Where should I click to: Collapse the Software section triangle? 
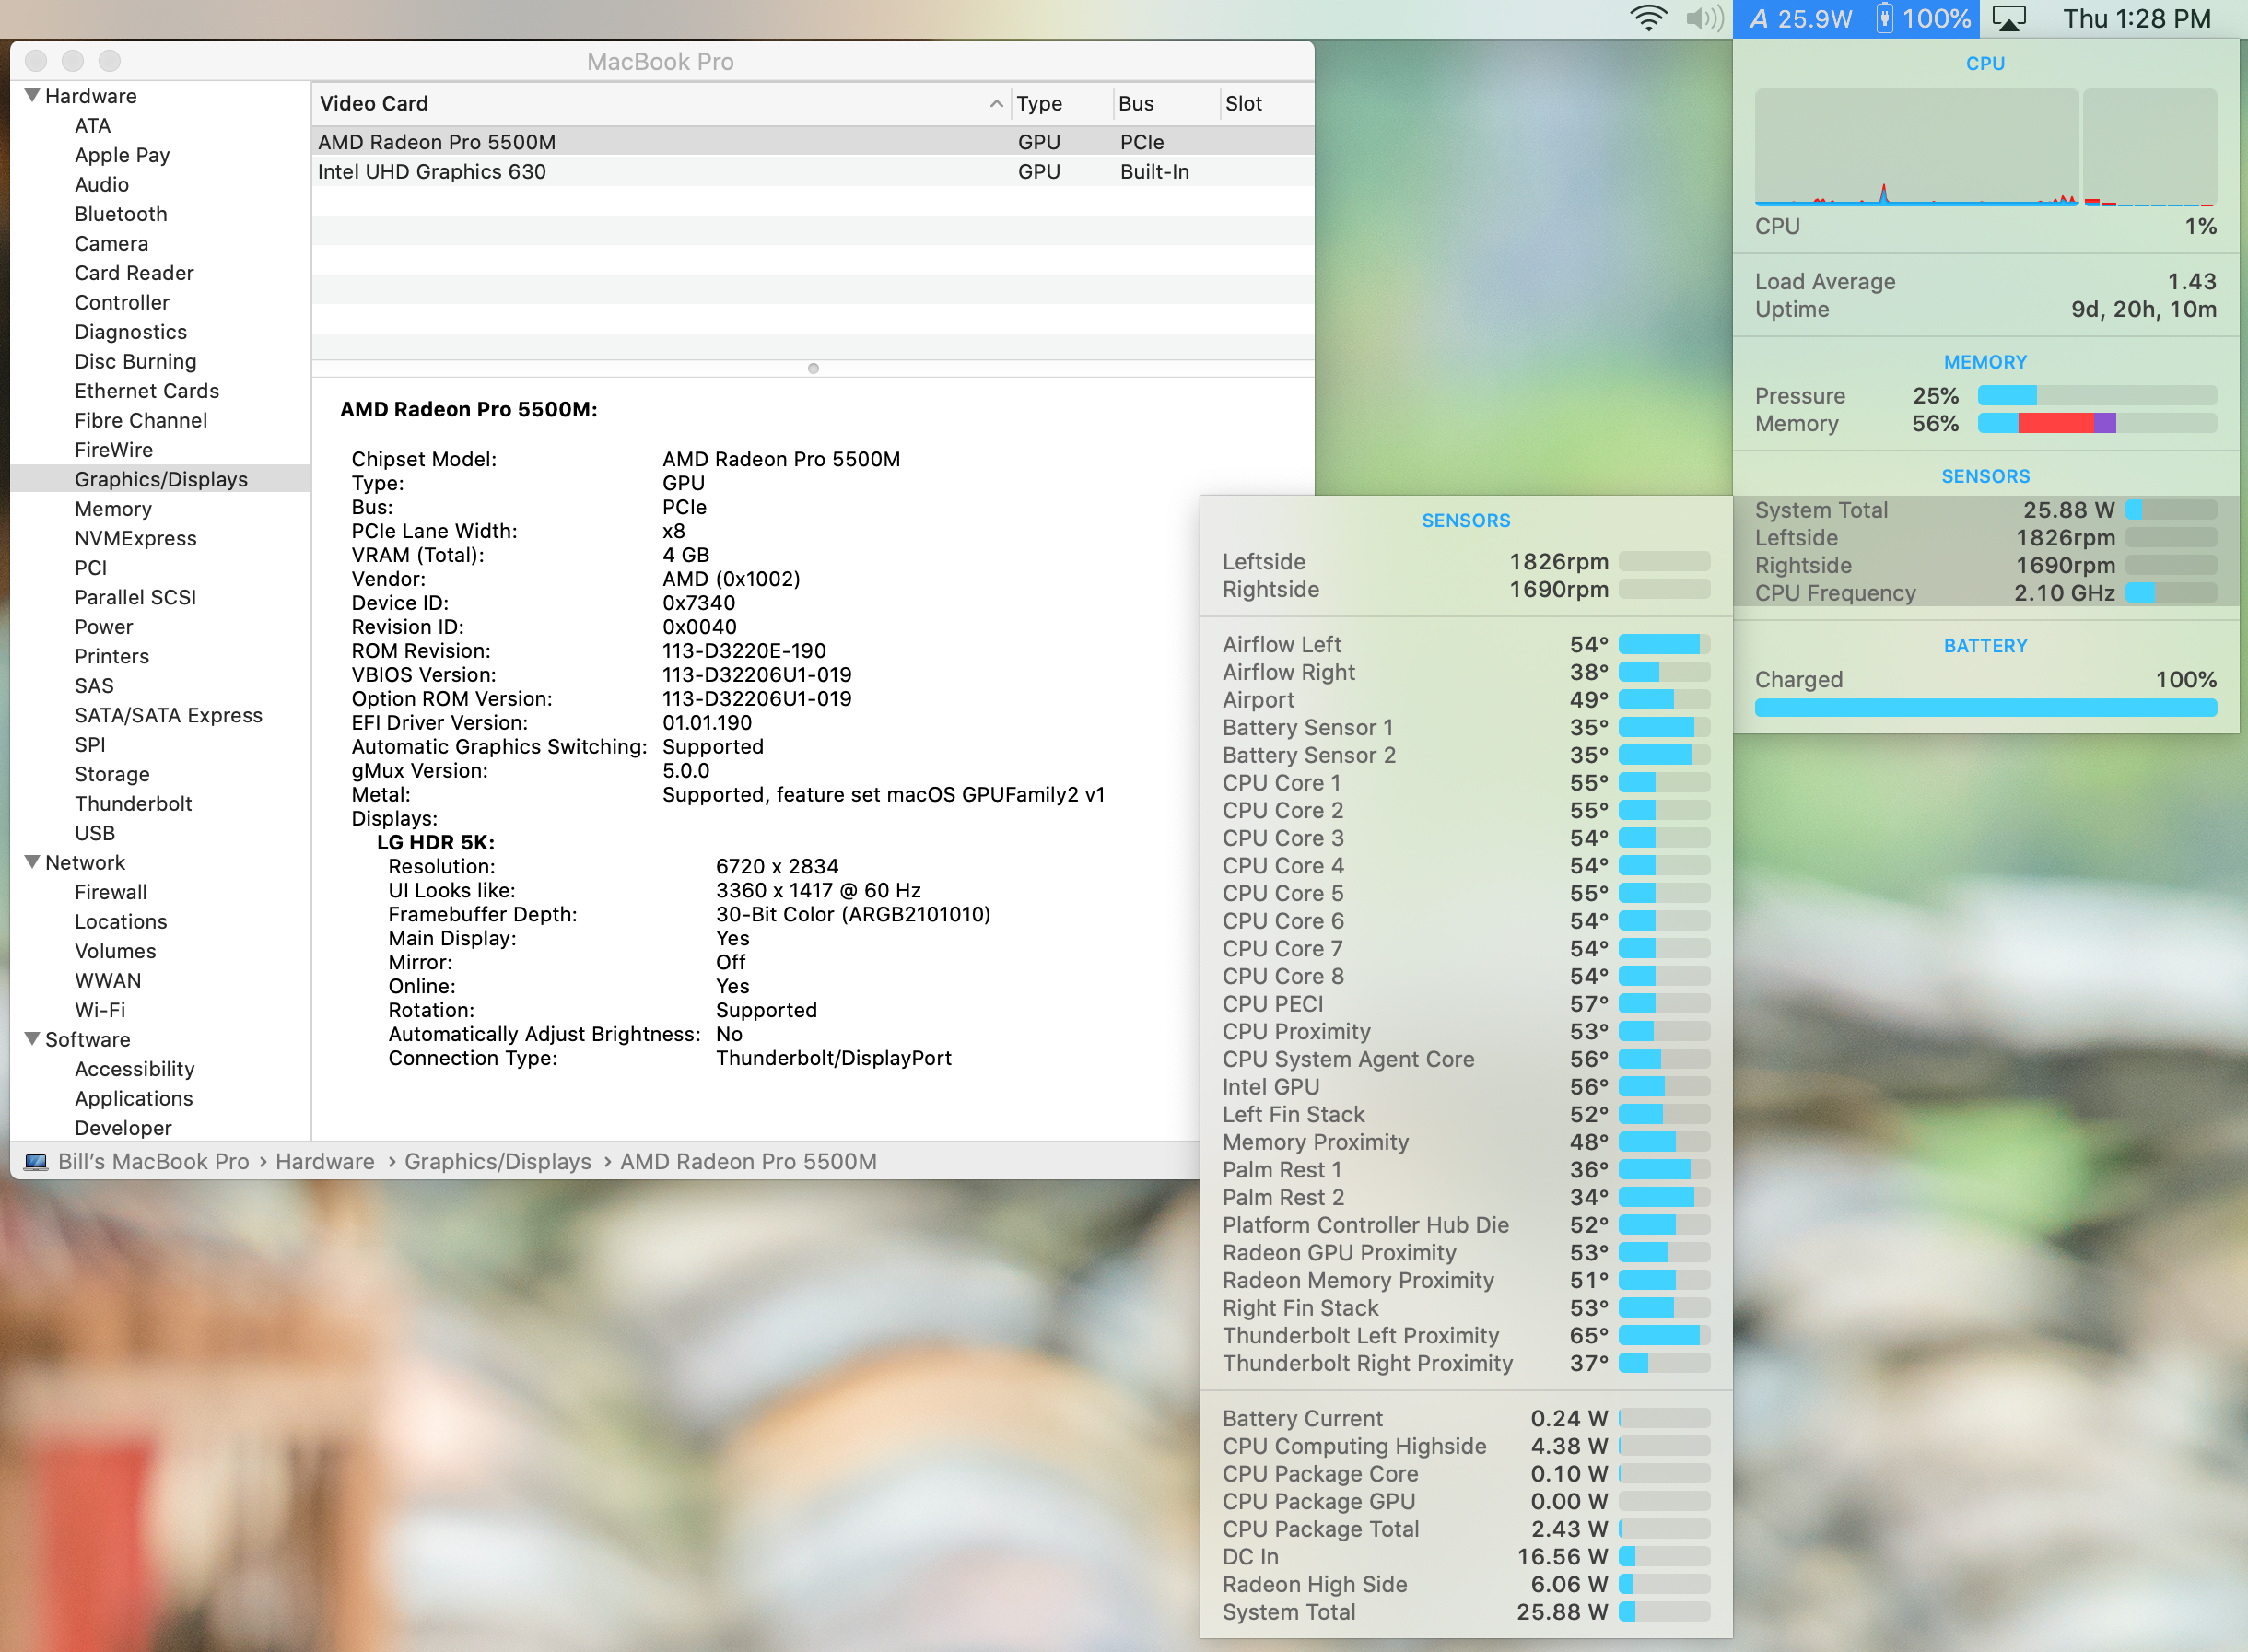coord(32,1039)
